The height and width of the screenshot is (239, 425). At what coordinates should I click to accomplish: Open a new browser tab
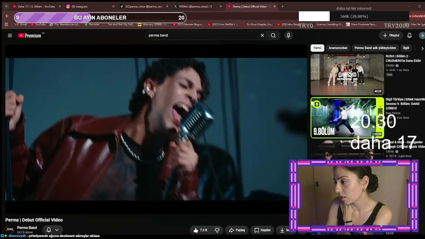pos(282,6)
